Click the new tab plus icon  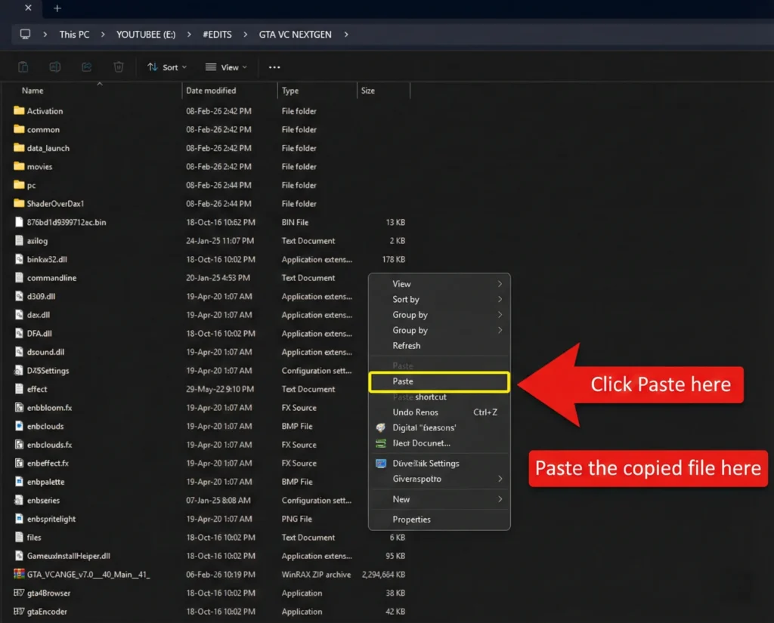point(57,9)
